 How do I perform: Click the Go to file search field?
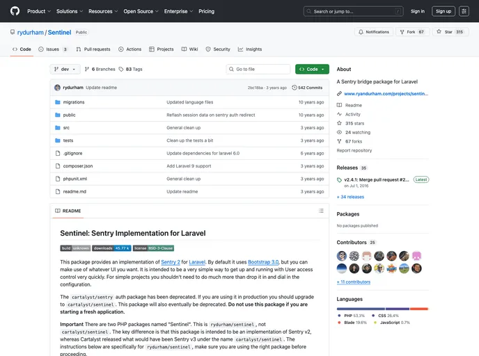tap(258, 70)
